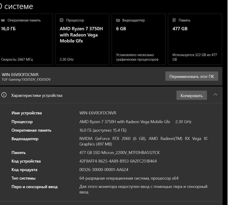The image size is (228, 205).
Task: Click the Скорость: 2667 МГц text
Action: (17, 59)
